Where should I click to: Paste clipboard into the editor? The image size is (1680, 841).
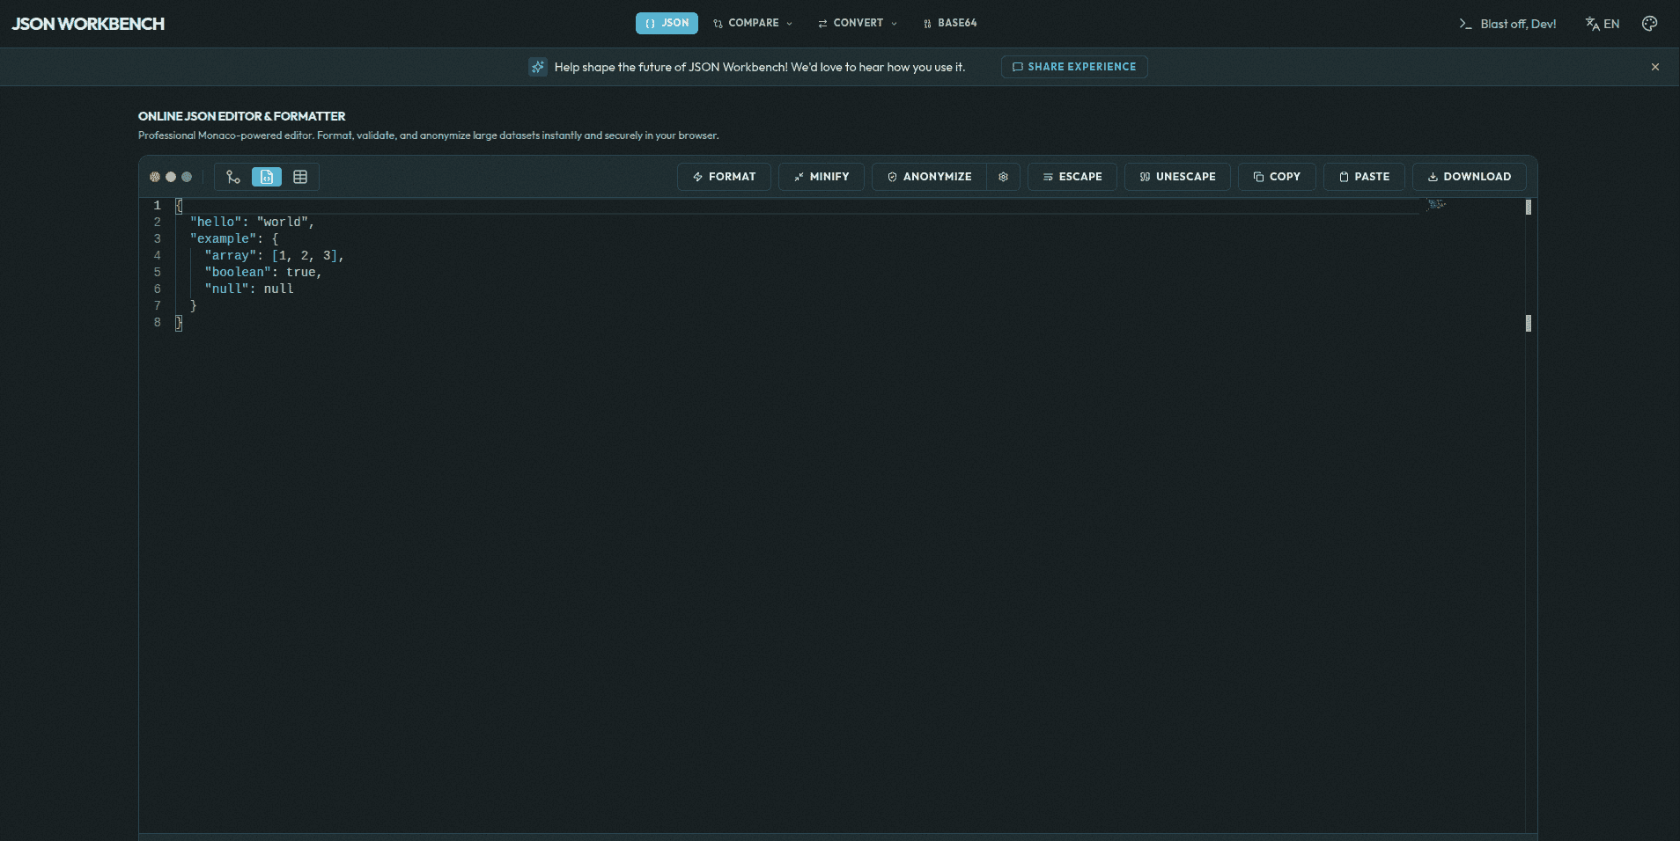pos(1364,177)
